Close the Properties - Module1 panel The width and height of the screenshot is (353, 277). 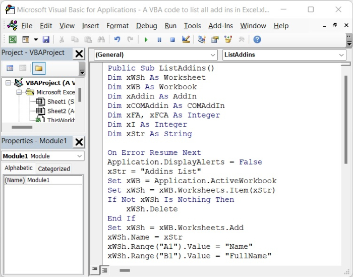(x=79, y=142)
